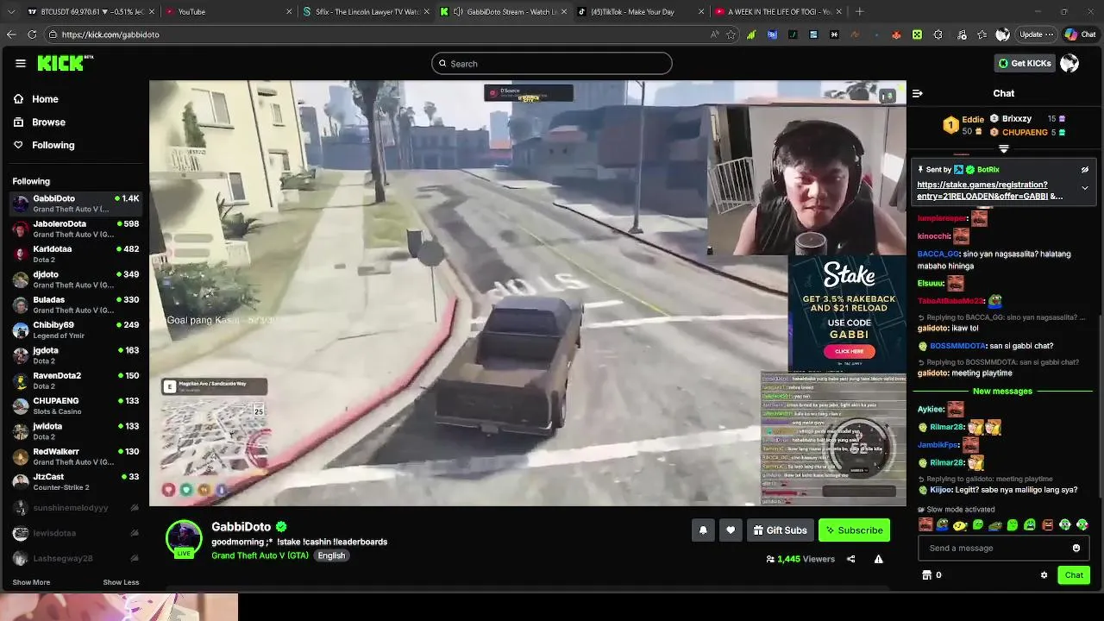
Task: Collapse the chat panel with arrow icon
Action: coord(918,93)
